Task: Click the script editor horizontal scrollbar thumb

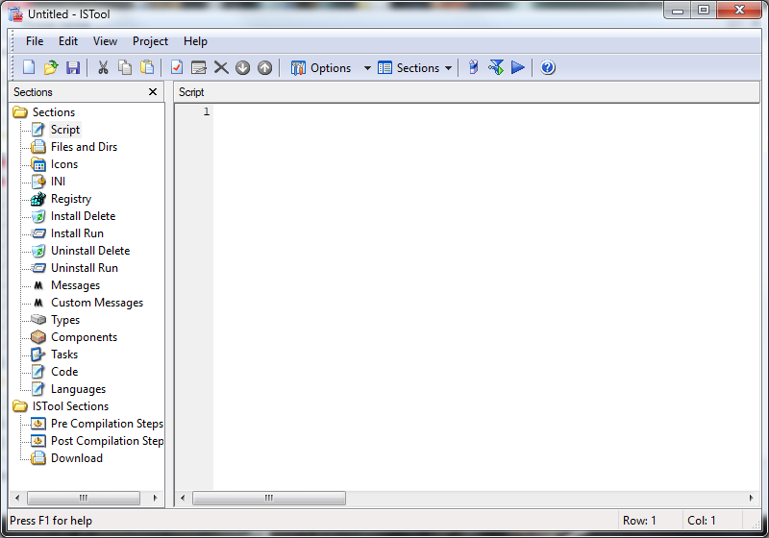Action: (x=269, y=498)
